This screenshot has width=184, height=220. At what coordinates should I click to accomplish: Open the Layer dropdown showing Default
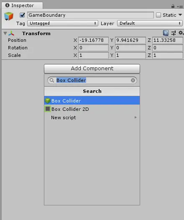click(x=150, y=23)
